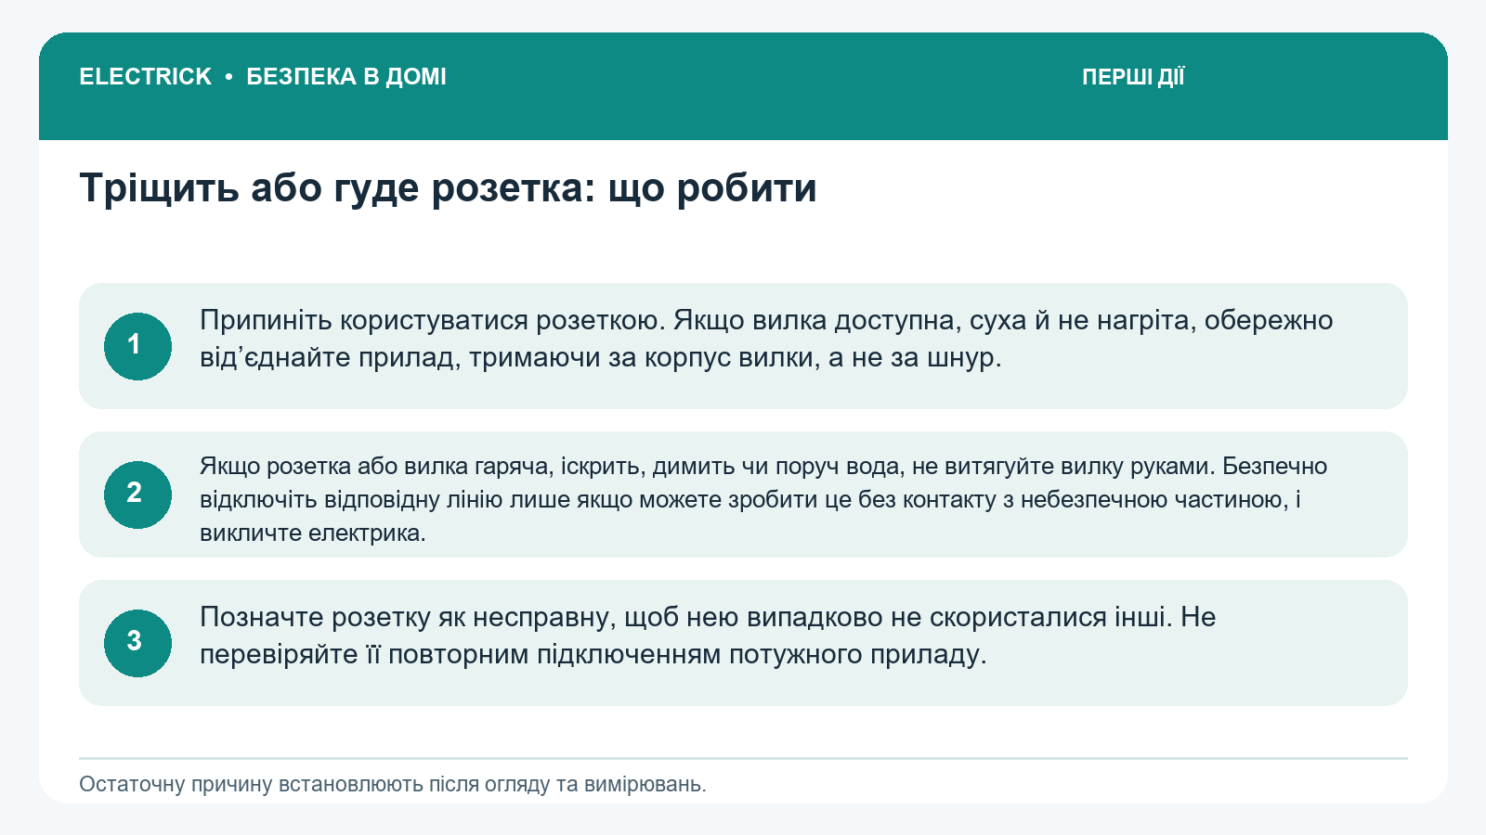Click the text starting 'Позначте розетку як несправну'
This screenshot has height=835, width=1486.
[x=708, y=636]
